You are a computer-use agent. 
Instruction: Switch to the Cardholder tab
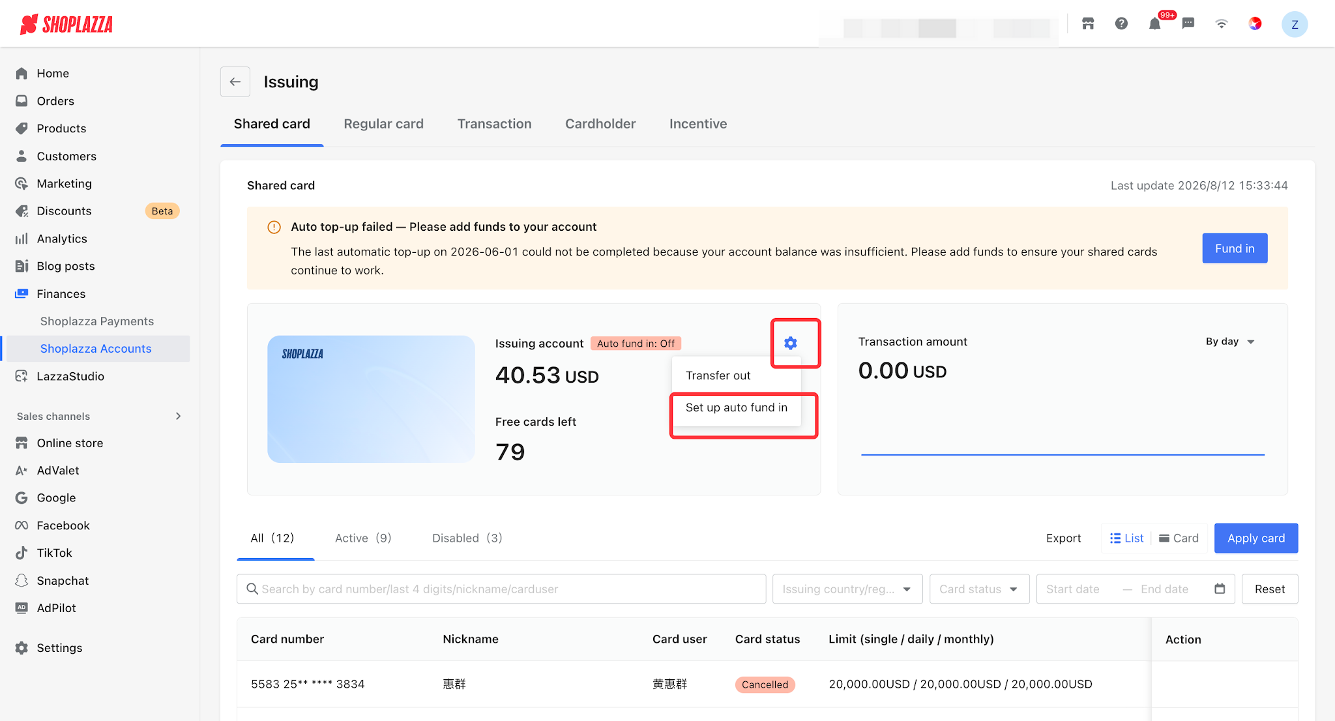[x=600, y=124]
